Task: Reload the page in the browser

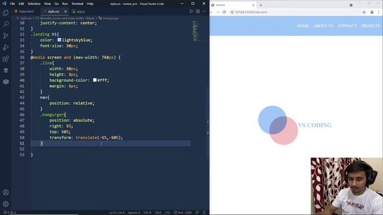Action: [224, 12]
